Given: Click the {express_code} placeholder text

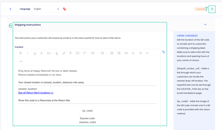Looking at the screenshot, I should click(87, 122).
